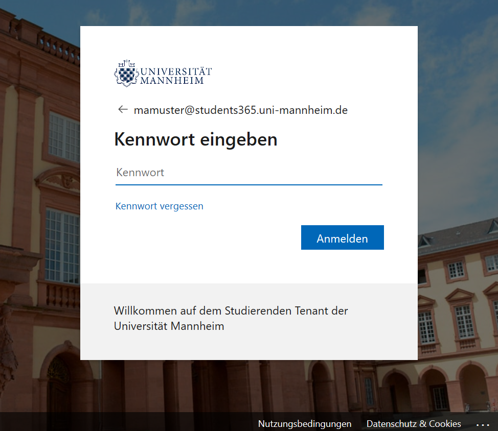Viewport: 498px width, 431px height.
Task: Click the back arrow beside the email
Action: click(x=123, y=110)
